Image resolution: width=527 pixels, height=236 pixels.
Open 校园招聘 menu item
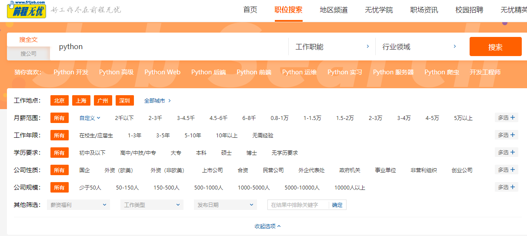(470, 10)
